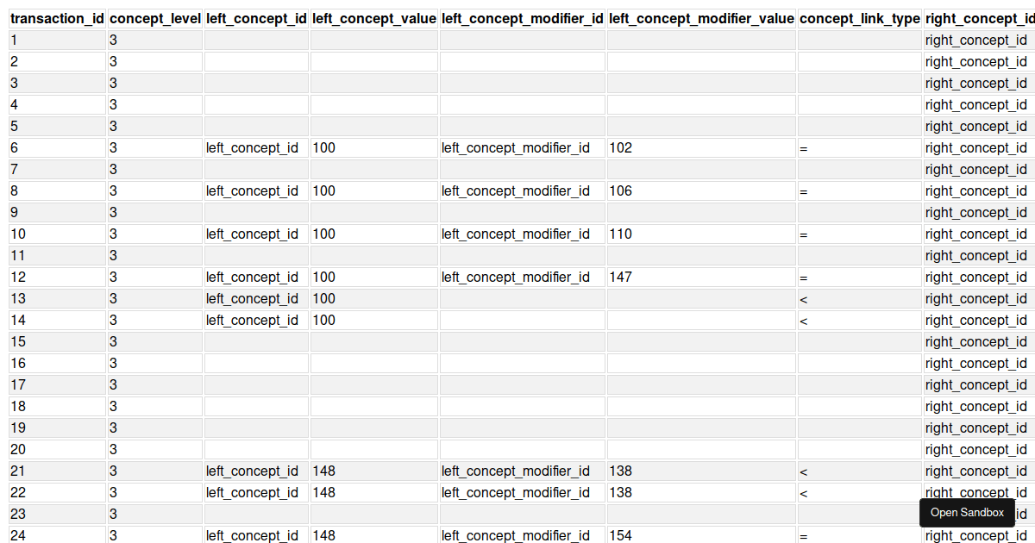Select the concept_level column header
The width and height of the screenshot is (1035, 543).
coord(154,18)
